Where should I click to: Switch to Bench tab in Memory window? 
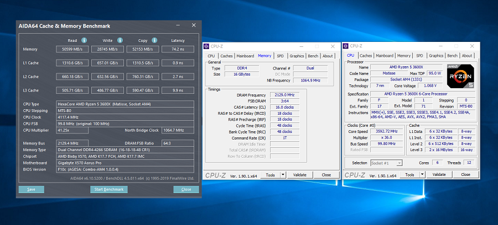[x=313, y=56]
